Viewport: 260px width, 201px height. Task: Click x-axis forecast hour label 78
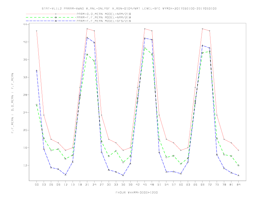coord(224,185)
